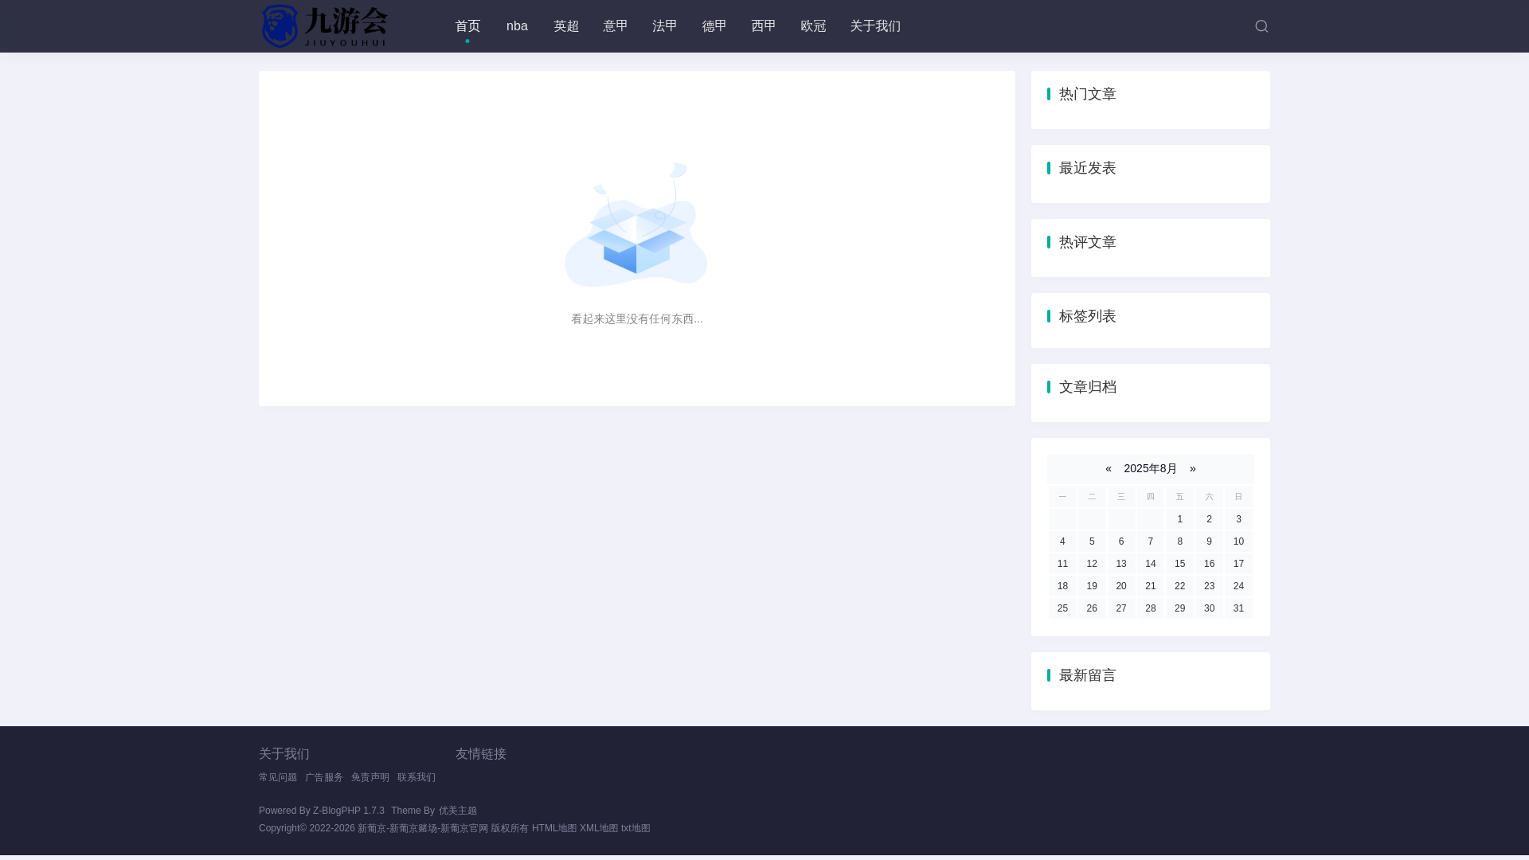Click the 标签列表 sidebar heading
Screen dimensions: 1529x860
pos(1088,316)
